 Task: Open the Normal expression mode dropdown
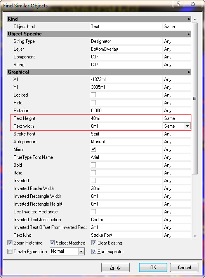[81, 252]
